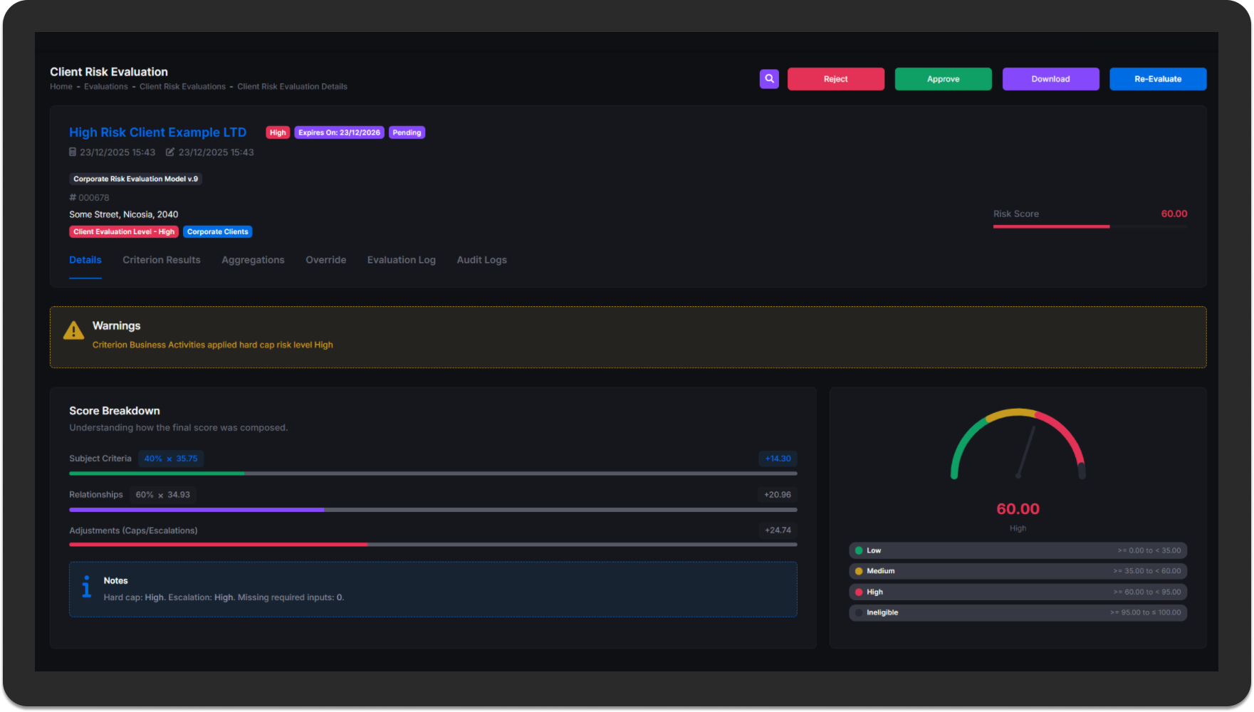
Task: Click the edit pencil icon beside modified date
Action: 170,152
